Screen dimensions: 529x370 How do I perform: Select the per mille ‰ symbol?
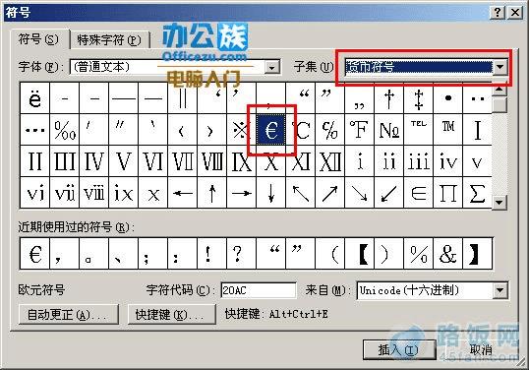(x=65, y=130)
